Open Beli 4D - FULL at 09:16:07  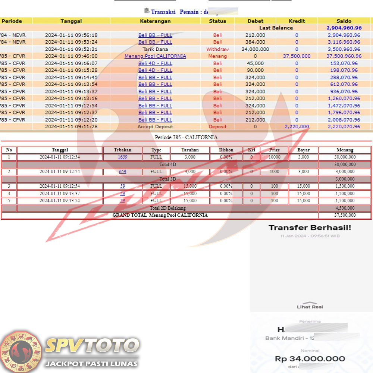coord(155,63)
